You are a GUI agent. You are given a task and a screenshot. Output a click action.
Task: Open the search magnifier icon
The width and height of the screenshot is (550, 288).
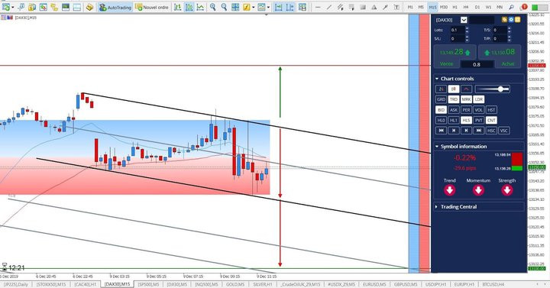pyautogui.click(x=511, y=7)
